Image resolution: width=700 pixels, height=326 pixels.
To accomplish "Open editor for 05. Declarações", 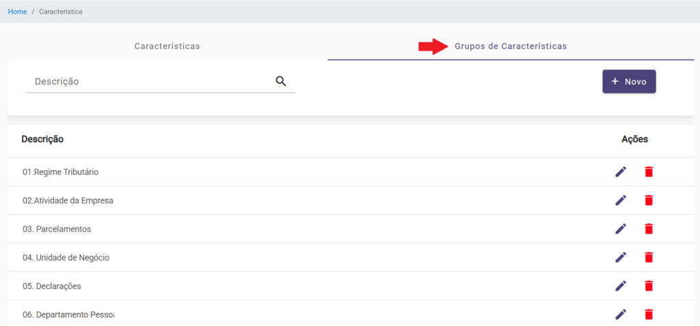I will 621,286.
